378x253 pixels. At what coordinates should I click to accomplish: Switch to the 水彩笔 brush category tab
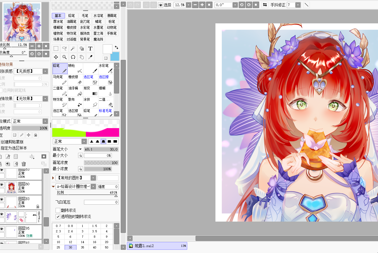click(x=85, y=27)
